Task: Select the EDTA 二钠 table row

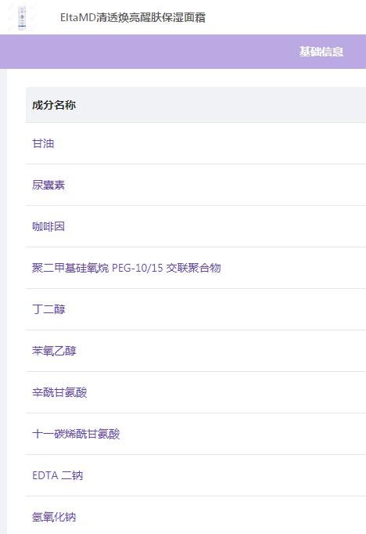Action: pos(196,475)
